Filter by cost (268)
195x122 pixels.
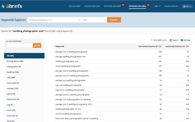(11, 77)
